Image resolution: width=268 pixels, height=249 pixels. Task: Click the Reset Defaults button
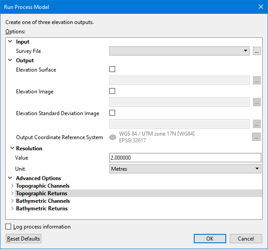point(24,239)
